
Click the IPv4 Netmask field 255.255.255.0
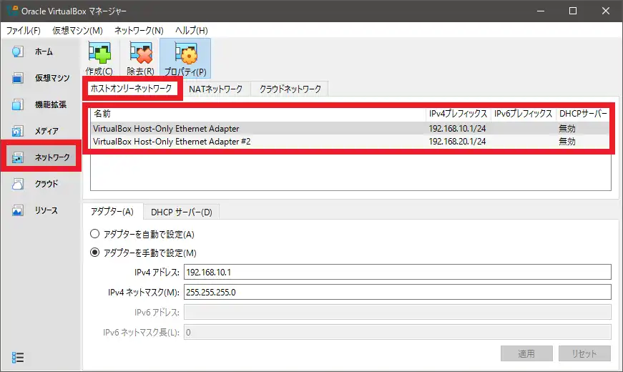point(397,292)
